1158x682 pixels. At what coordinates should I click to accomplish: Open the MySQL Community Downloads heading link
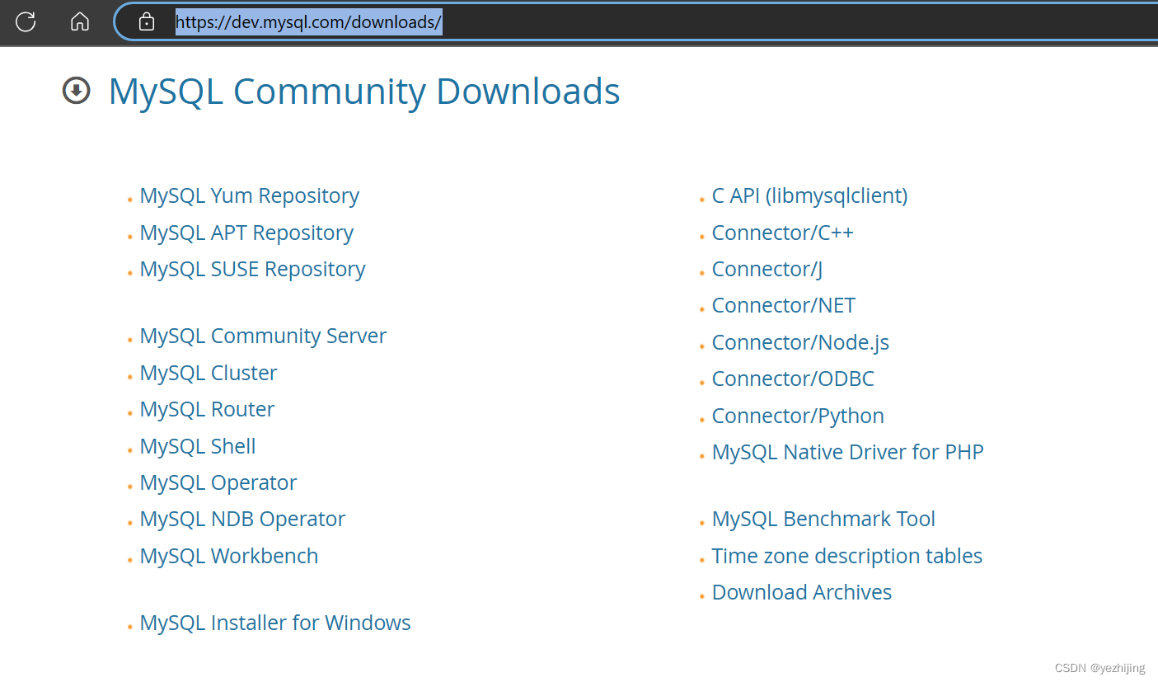(364, 92)
